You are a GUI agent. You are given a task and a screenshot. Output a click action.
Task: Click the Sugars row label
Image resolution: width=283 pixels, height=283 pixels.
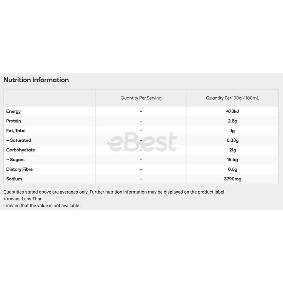click(15, 160)
